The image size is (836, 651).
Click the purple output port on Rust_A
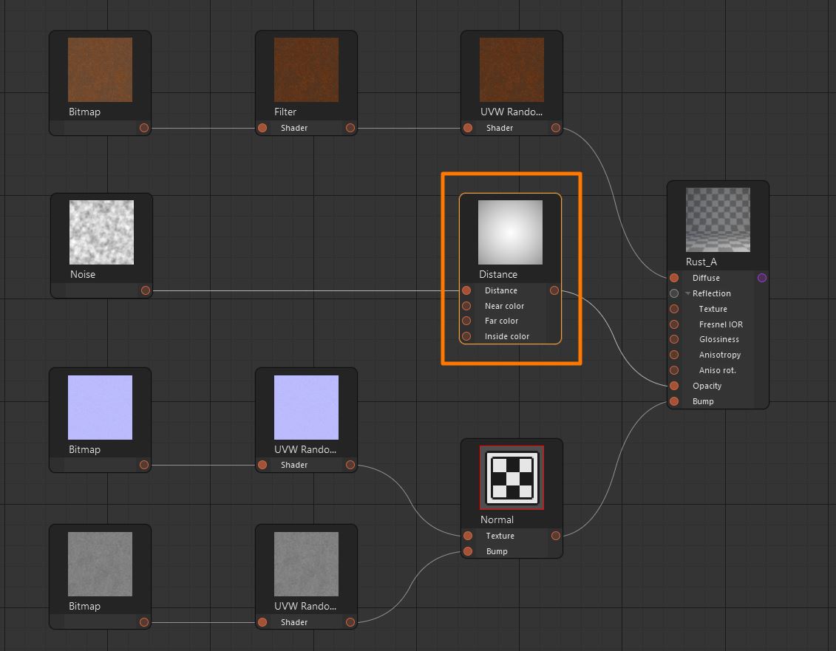[762, 278]
